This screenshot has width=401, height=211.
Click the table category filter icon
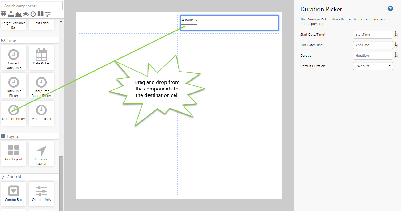point(4,14)
